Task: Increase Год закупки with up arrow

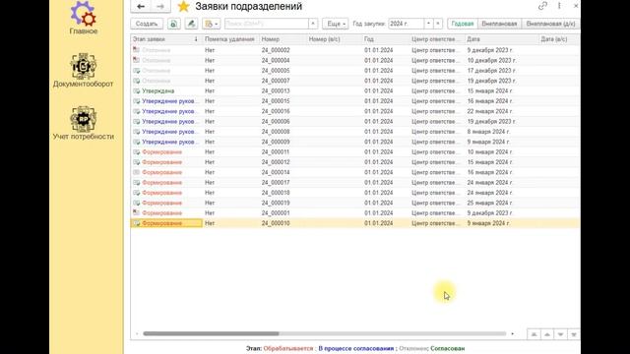Action: coord(428,24)
